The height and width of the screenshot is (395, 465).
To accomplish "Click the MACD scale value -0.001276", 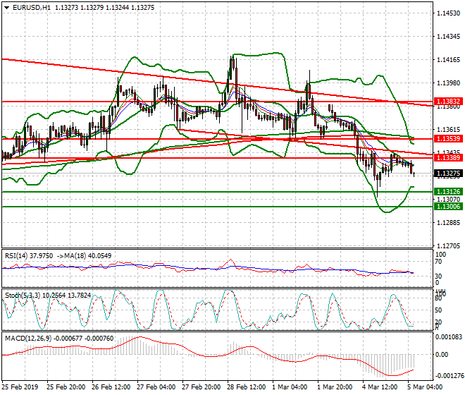I will 449,376.
